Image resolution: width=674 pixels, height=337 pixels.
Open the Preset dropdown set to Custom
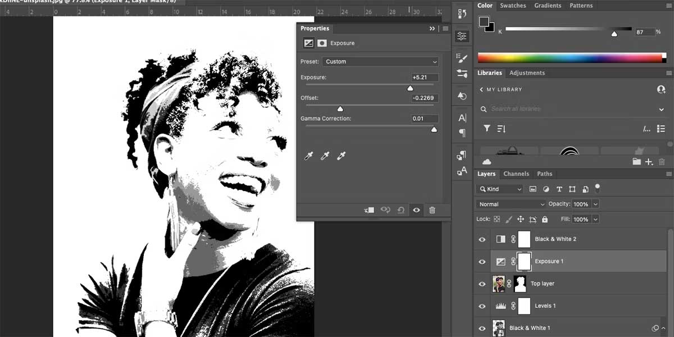point(380,62)
